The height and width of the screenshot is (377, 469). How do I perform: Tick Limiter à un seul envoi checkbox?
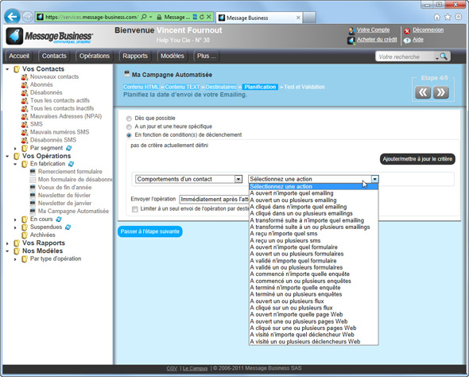click(x=135, y=209)
